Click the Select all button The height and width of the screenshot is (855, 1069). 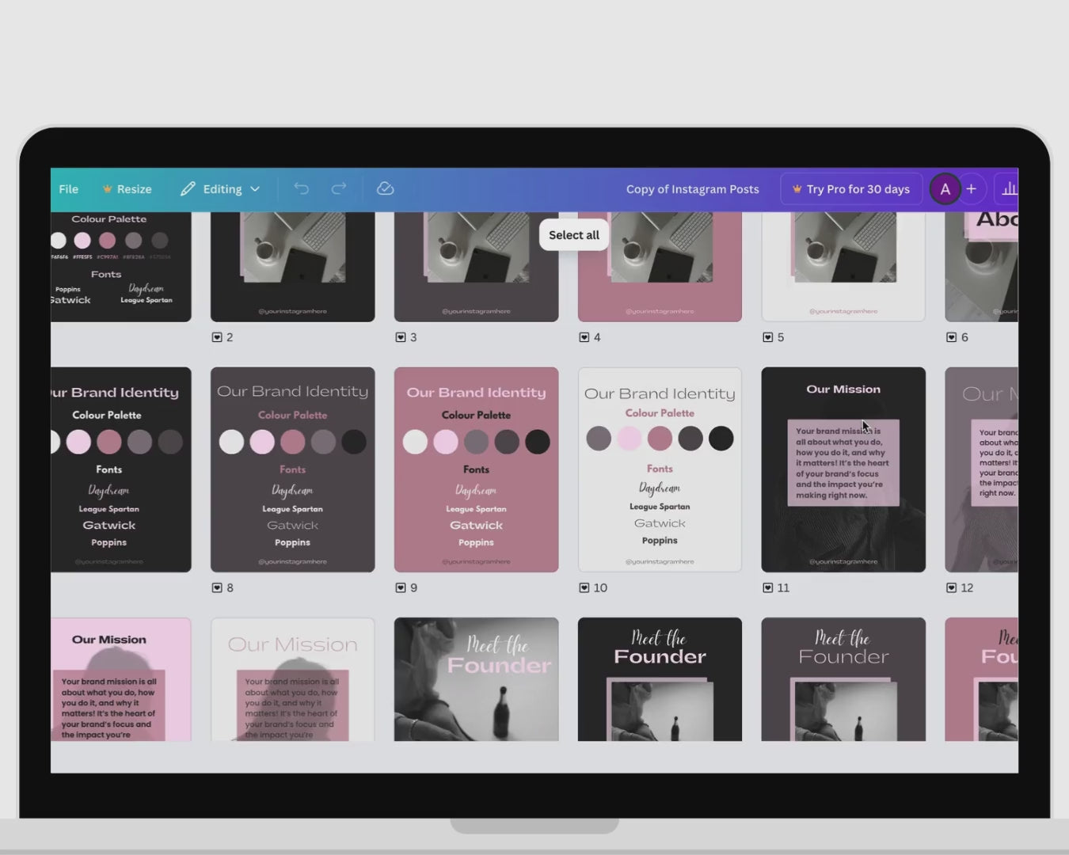pyautogui.click(x=574, y=235)
